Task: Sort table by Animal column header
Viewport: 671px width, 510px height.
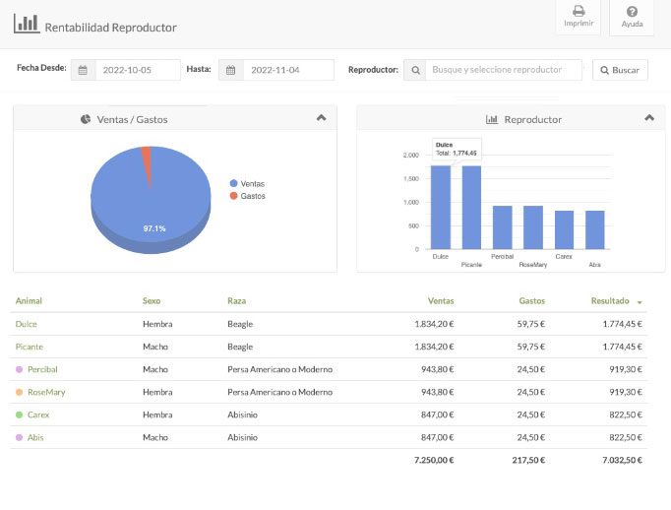Action: (29, 301)
